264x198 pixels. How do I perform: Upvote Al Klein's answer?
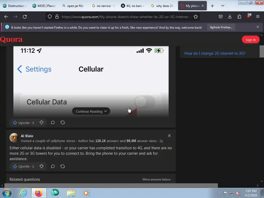coord(23,166)
